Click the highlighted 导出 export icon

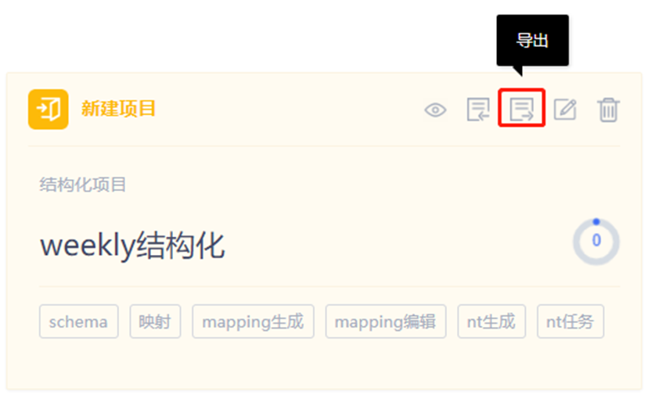(x=521, y=109)
